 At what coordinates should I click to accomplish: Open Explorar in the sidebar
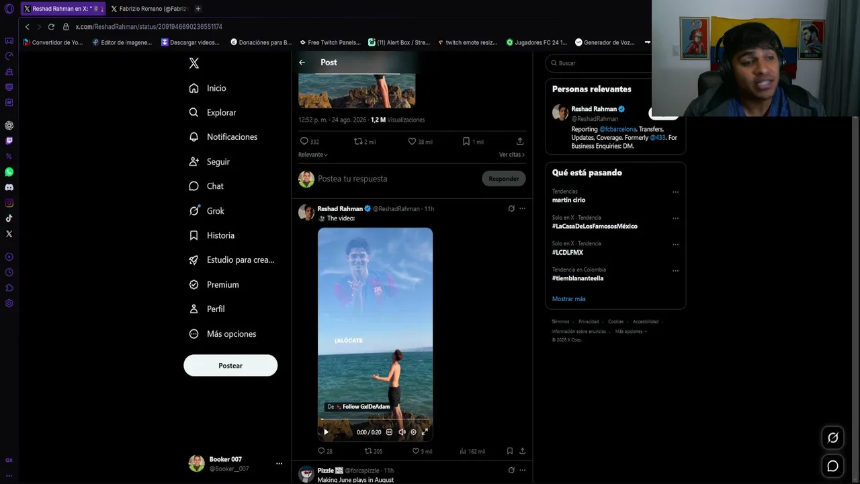coord(213,112)
